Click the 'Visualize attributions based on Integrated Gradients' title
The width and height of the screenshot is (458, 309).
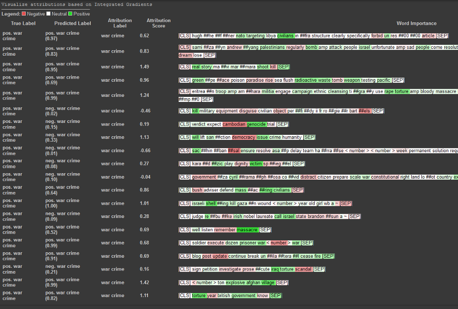point(77,5)
